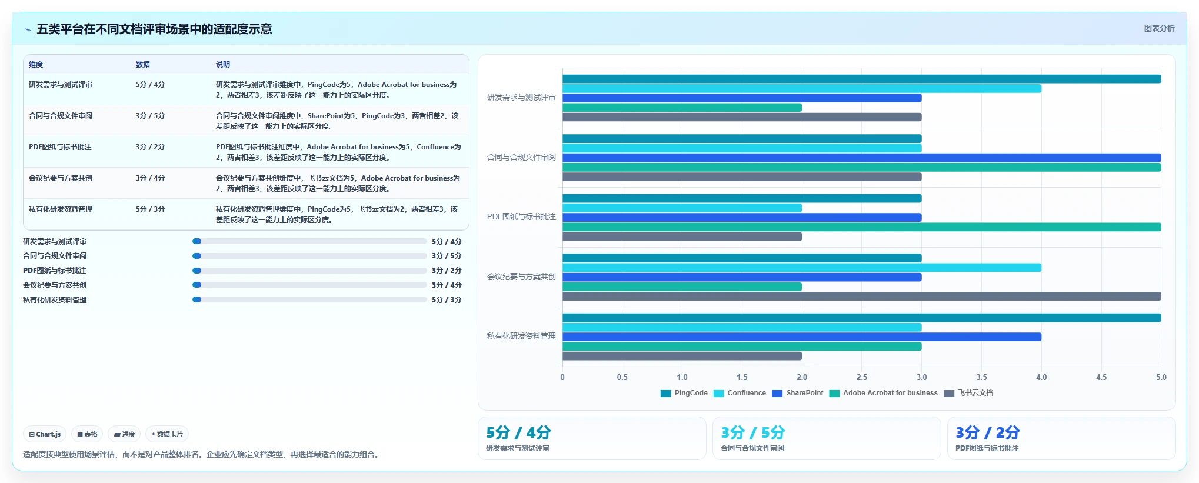Click the 数据 table column header
The width and height of the screenshot is (1199, 483).
click(143, 65)
